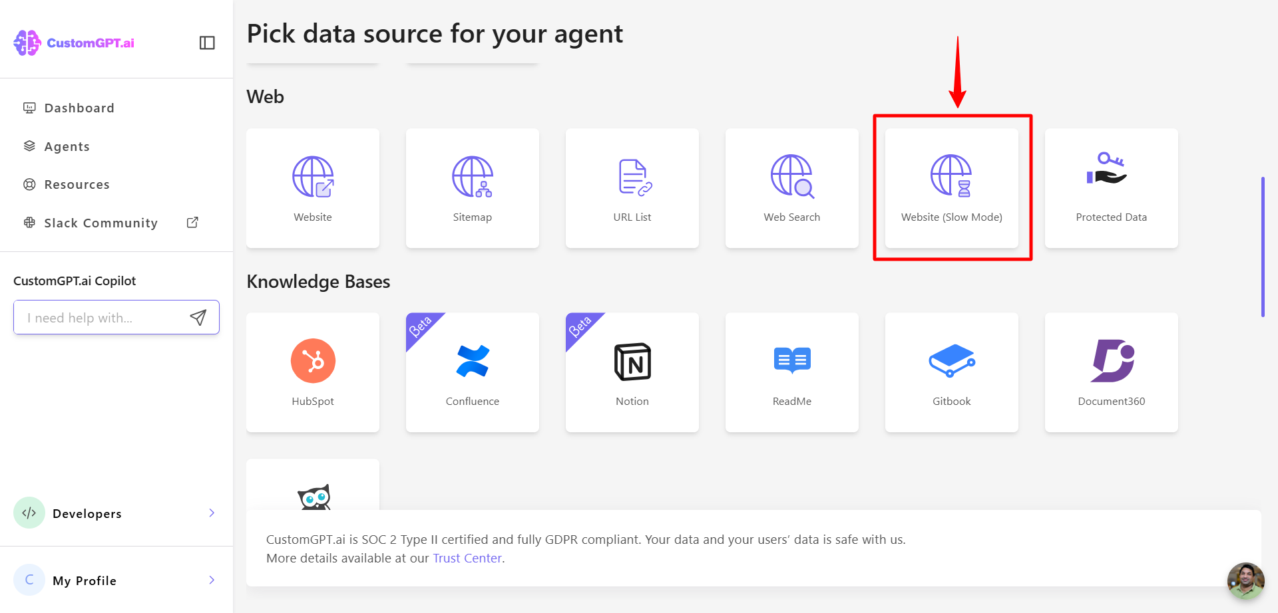Click the 'Knowledge Bases' section heading
Image resolution: width=1278 pixels, height=613 pixels.
click(318, 282)
